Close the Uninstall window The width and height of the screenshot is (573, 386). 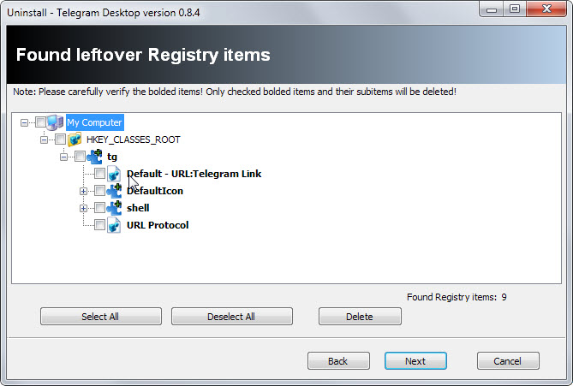click(x=546, y=9)
